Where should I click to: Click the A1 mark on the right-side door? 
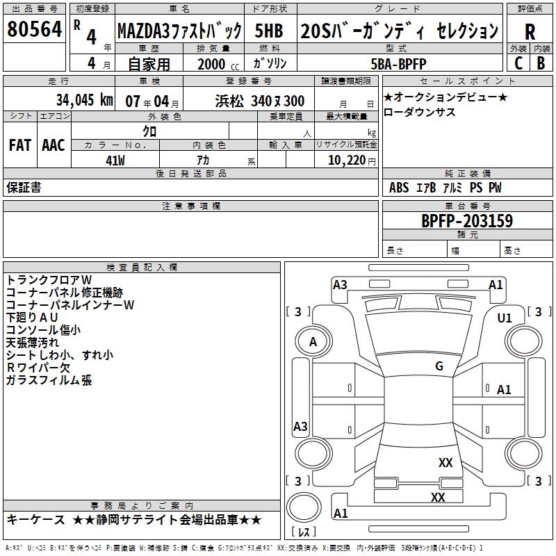[x=503, y=390]
